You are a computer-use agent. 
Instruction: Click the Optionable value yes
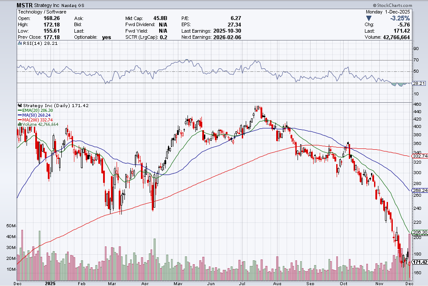[x=107, y=37]
